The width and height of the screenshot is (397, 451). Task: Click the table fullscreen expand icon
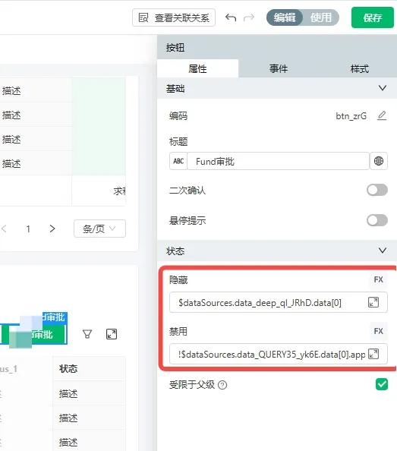coord(112,334)
